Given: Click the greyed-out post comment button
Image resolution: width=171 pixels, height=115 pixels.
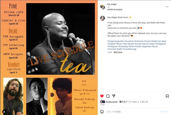Looking at the screenshot, I should coord(165,112).
